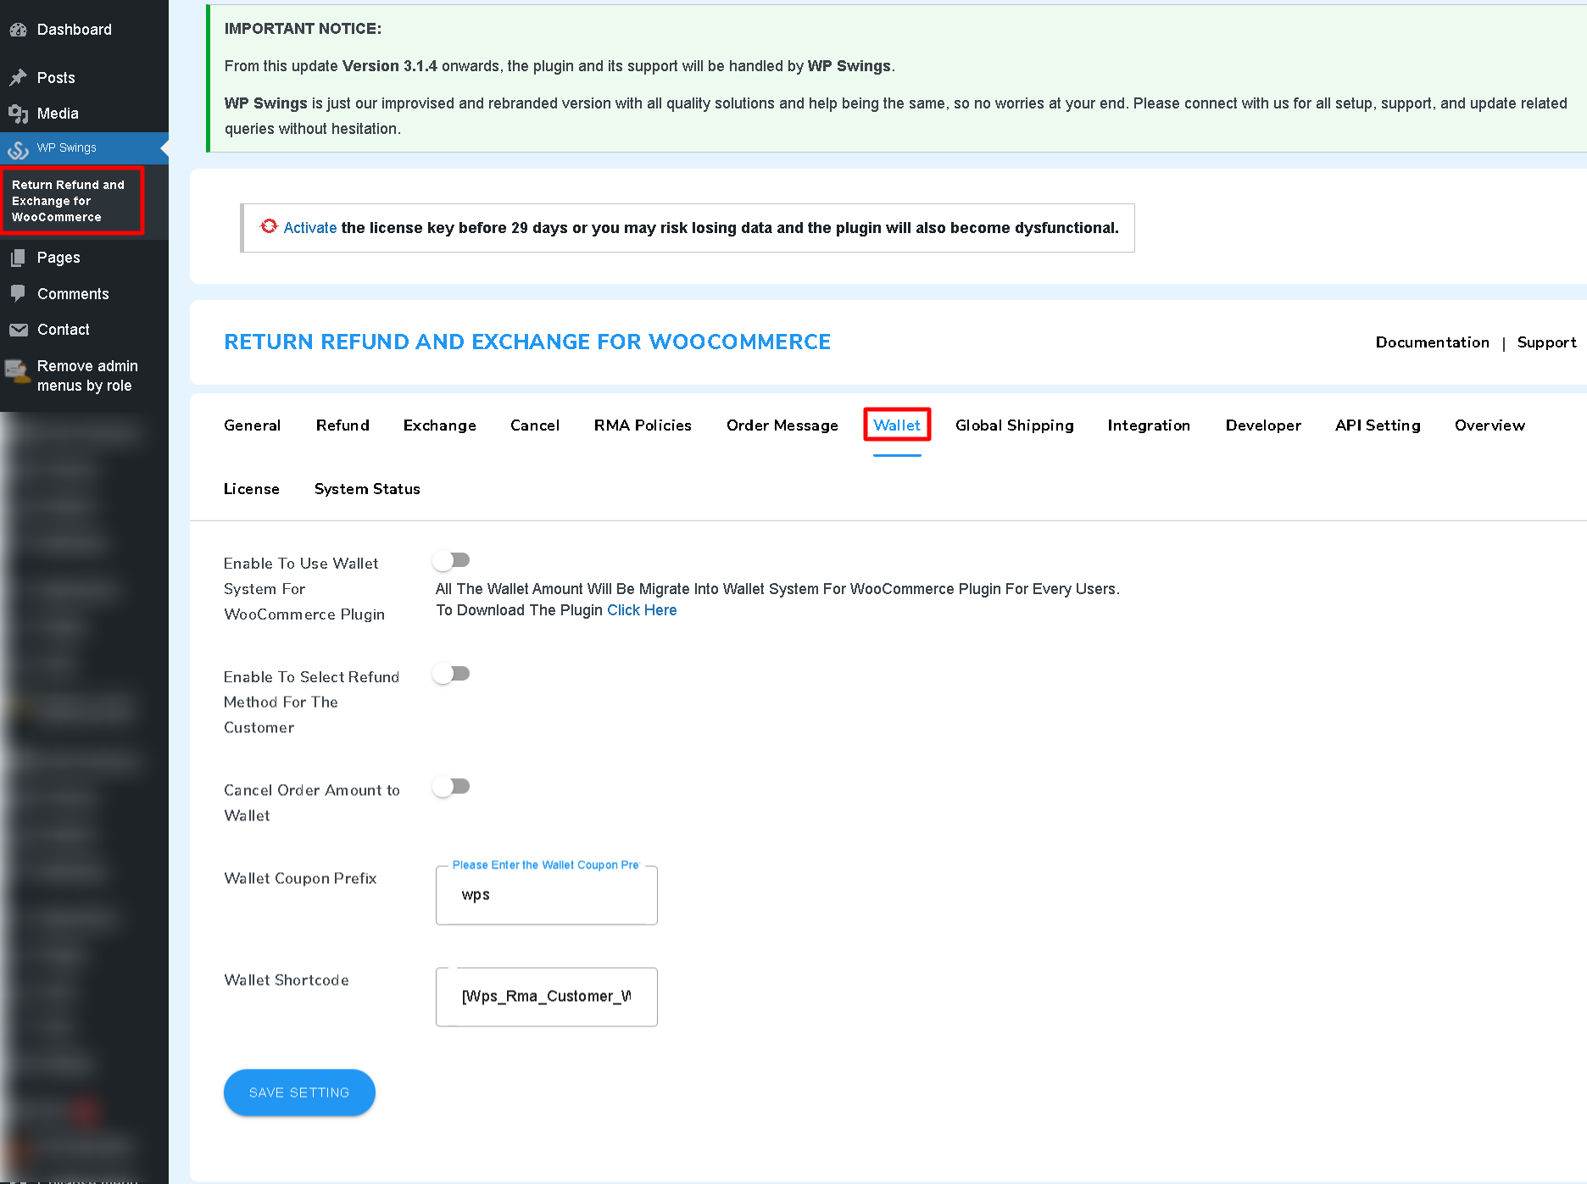Open the Global Shipping tab
This screenshot has width=1587, height=1184.
pos(1014,425)
